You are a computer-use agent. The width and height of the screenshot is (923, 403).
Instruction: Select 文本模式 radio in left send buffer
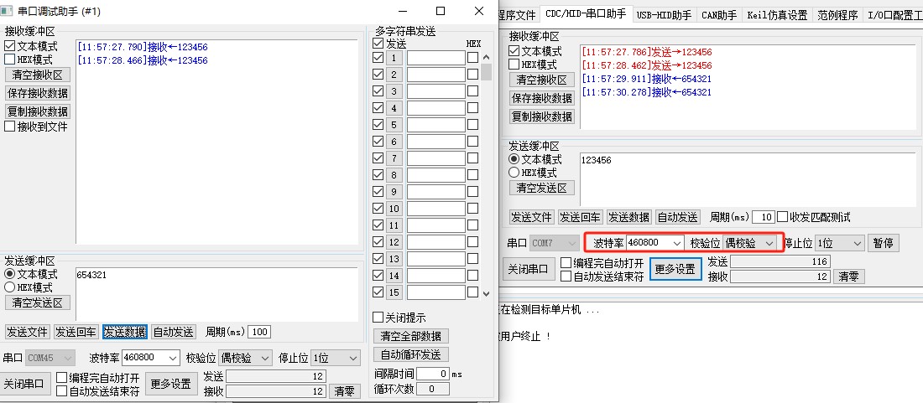(x=9, y=274)
